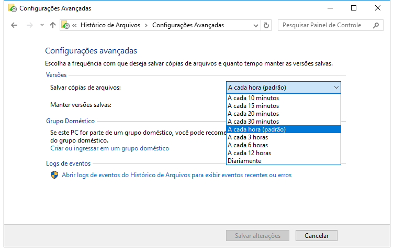The image size is (394, 251).
Task: Click the search magnifier icon
Action: [376, 25]
